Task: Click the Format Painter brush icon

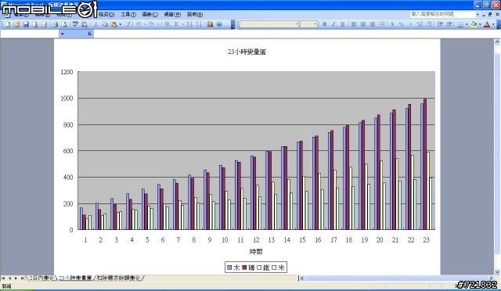Action: click(128, 24)
